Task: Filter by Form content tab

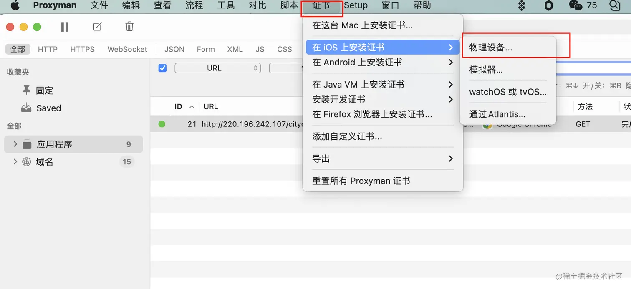Action: coord(206,49)
